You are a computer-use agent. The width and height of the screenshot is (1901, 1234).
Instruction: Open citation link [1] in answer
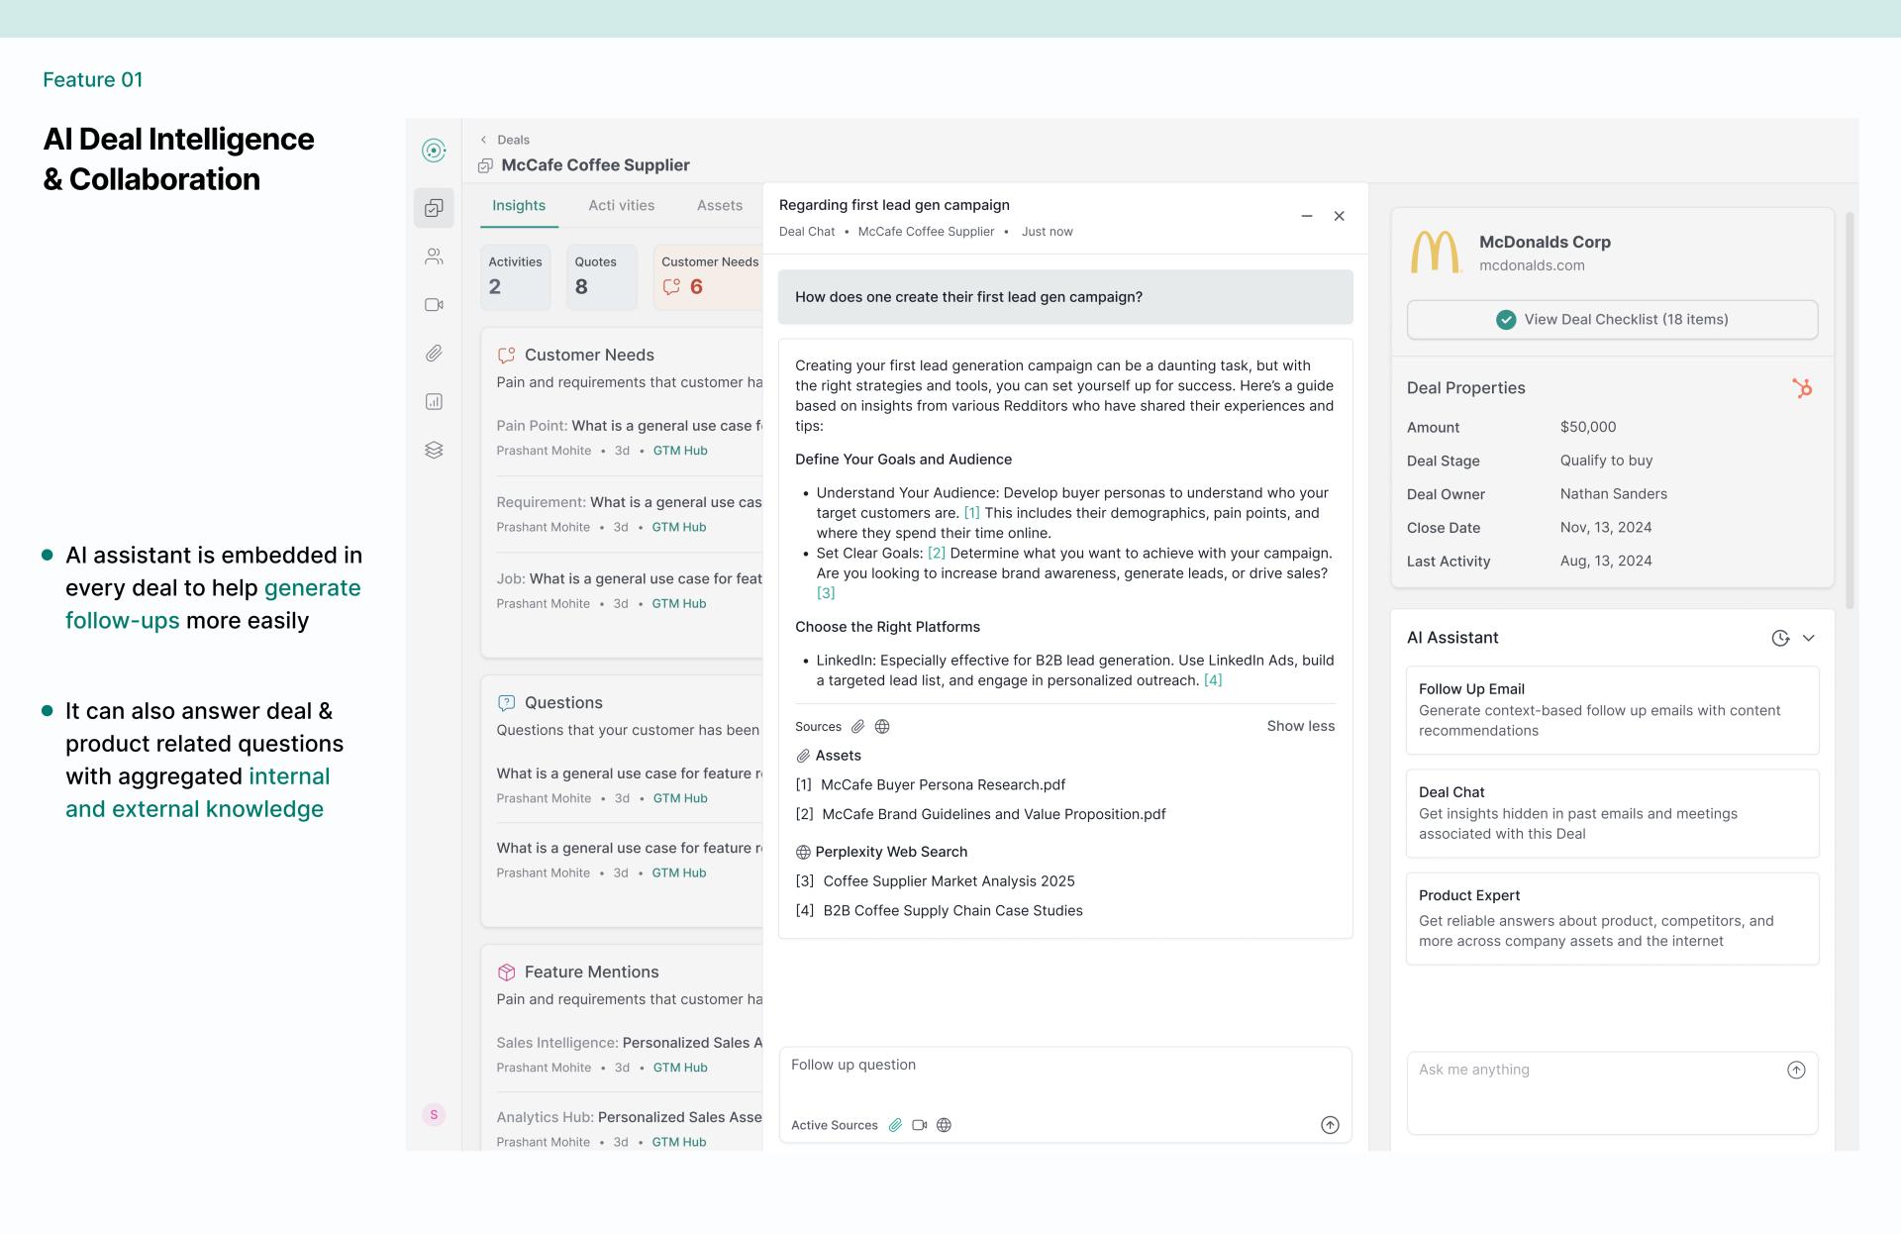[x=971, y=513]
